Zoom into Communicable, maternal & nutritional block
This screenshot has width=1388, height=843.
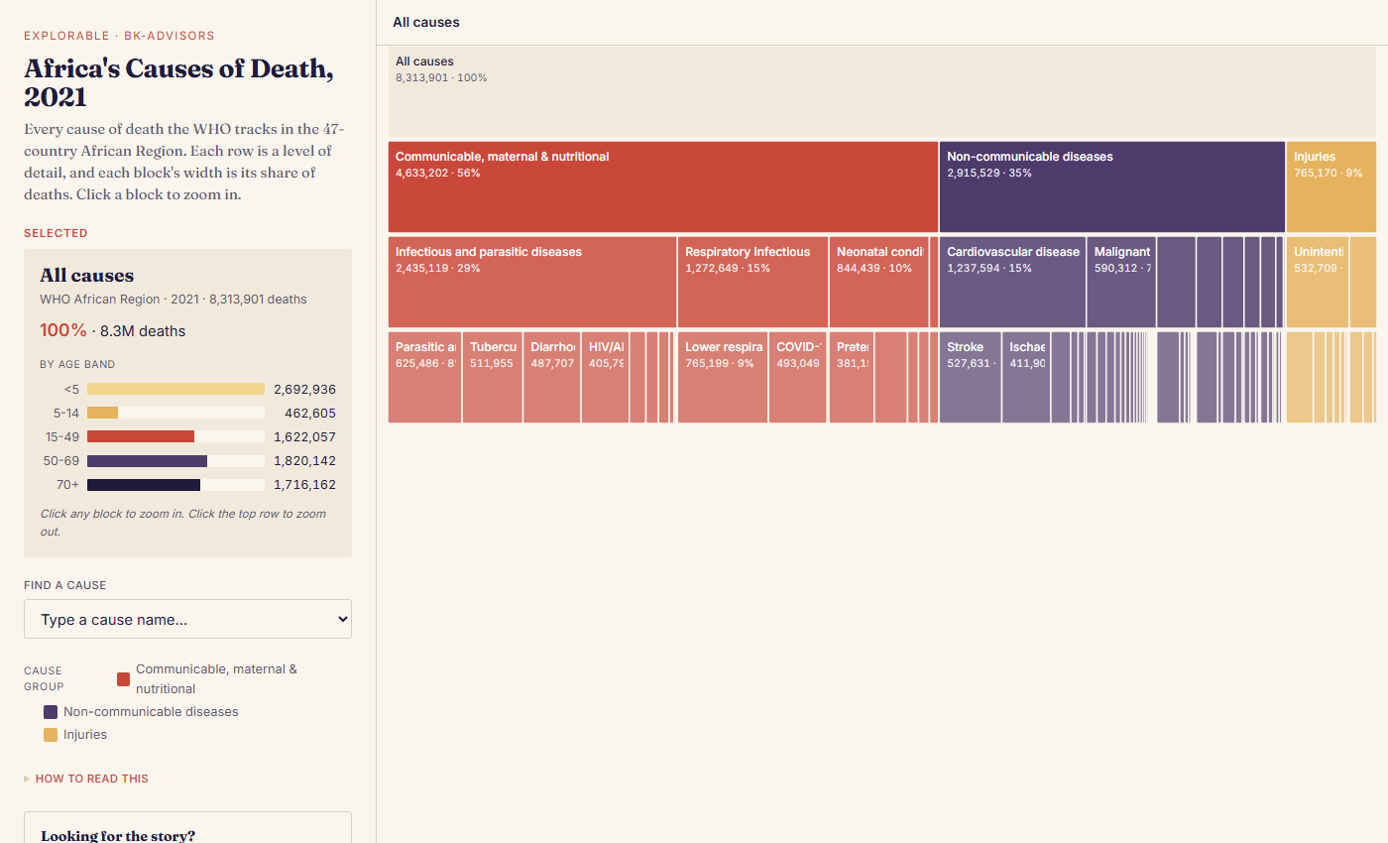(x=663, y=186)
